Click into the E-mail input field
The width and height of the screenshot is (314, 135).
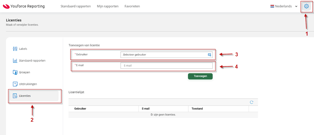(167, 66)
